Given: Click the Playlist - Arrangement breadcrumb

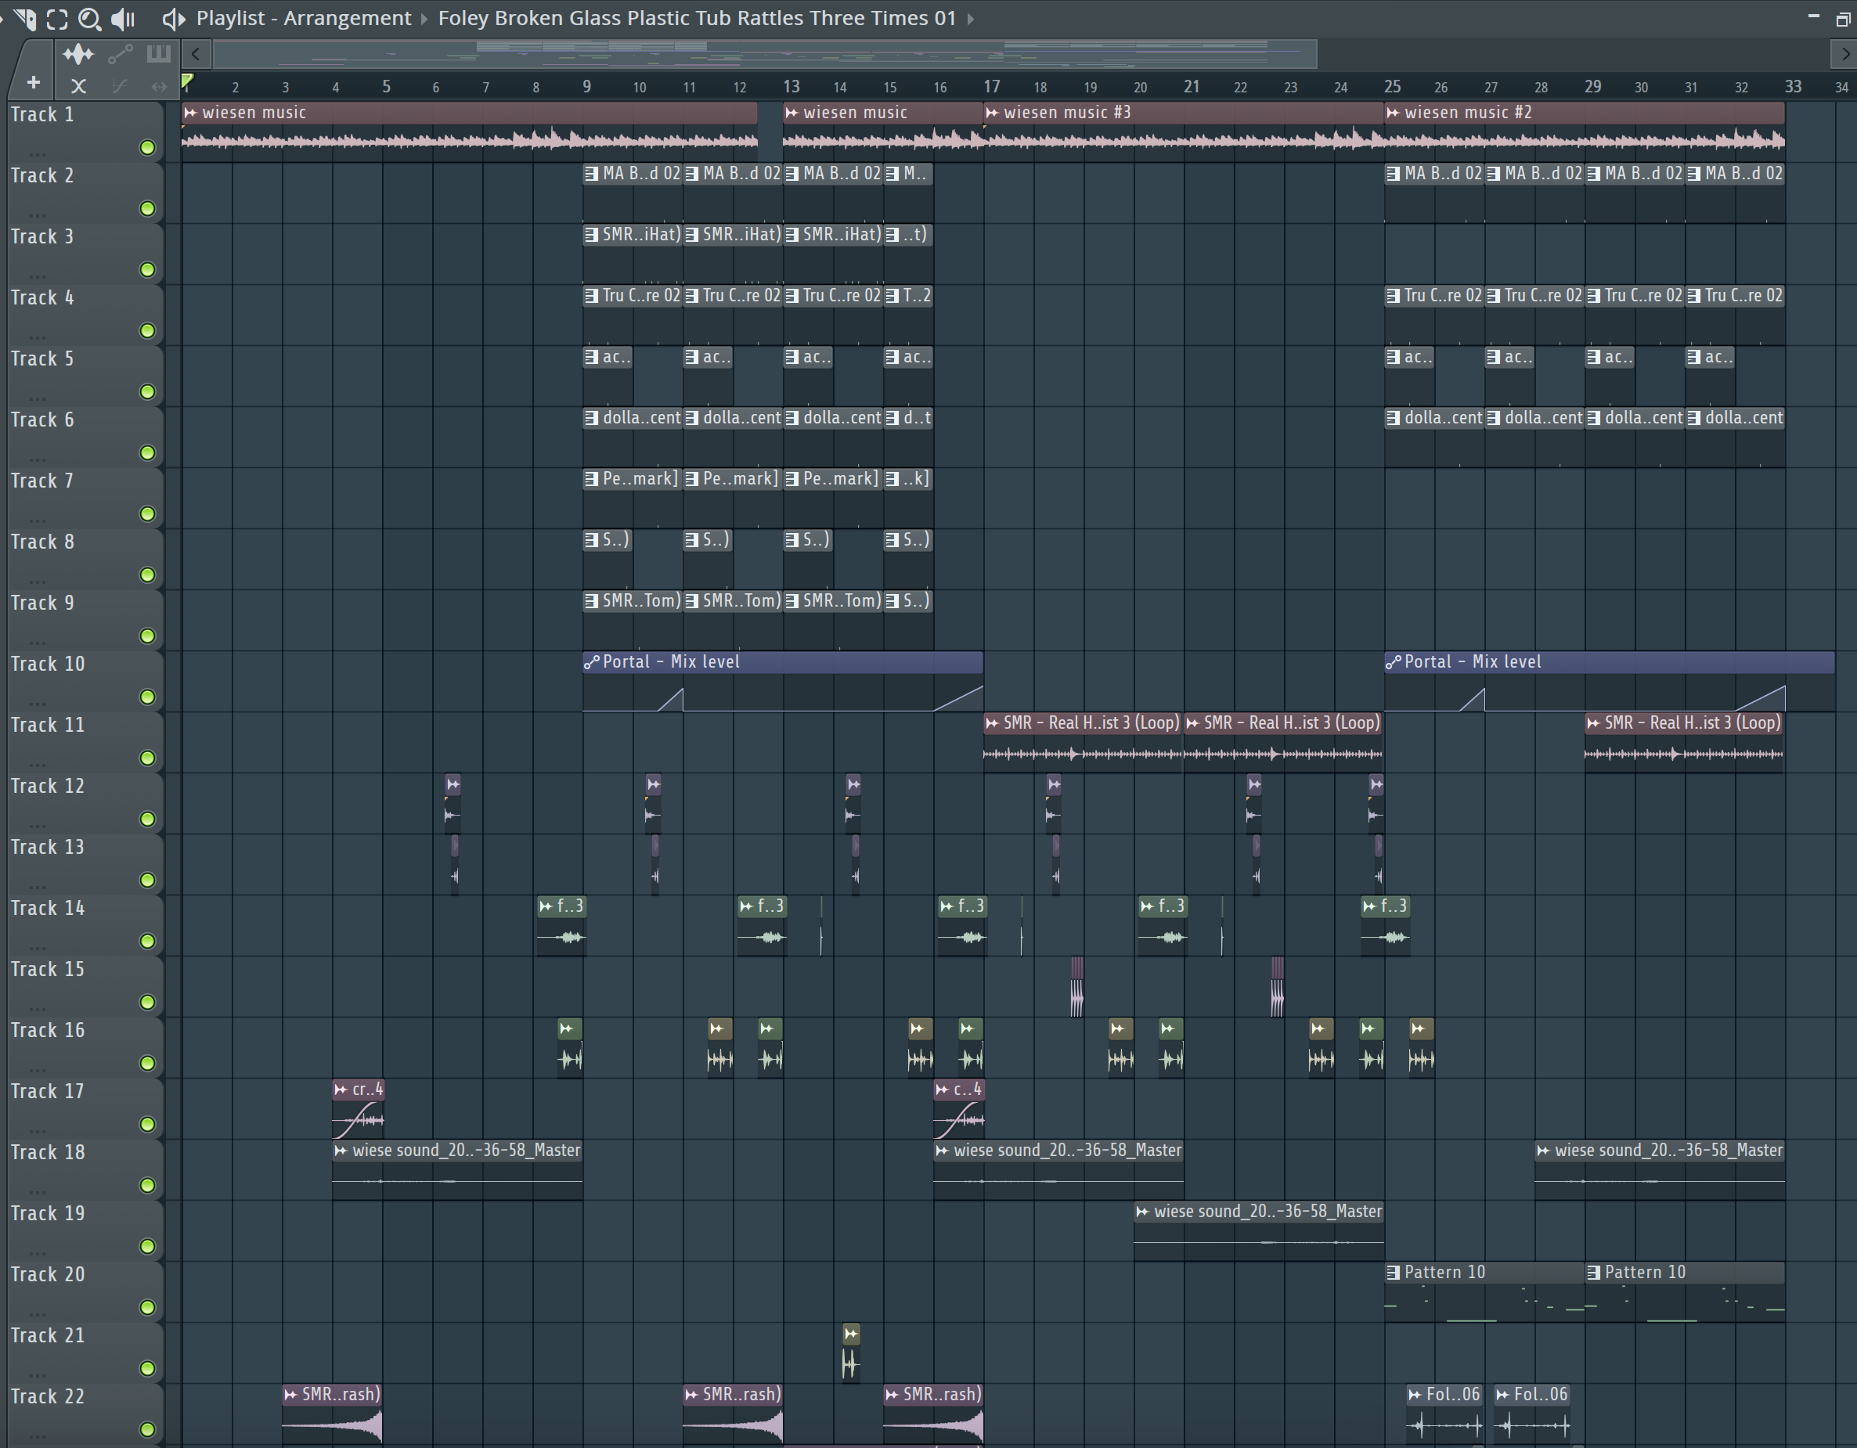Looking at the screenshot, I should pos(304,19).
